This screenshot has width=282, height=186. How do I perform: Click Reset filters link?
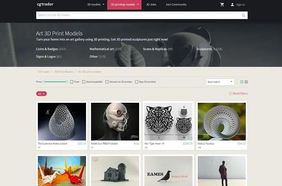[240, 94]
